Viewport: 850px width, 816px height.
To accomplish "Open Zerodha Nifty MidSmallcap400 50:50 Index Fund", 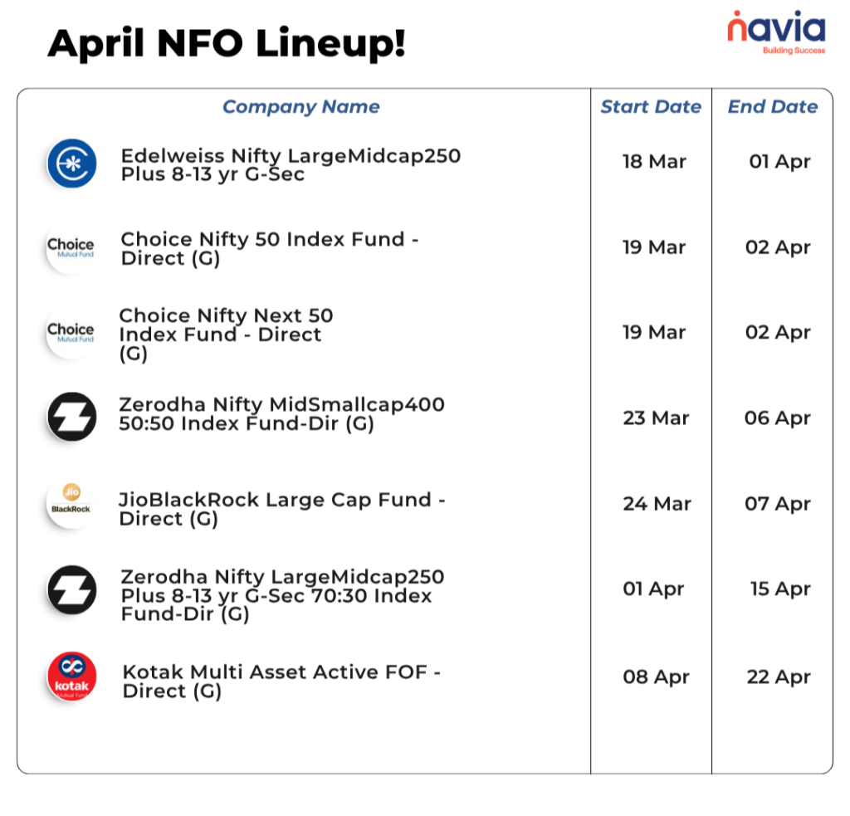I will 282,414.
